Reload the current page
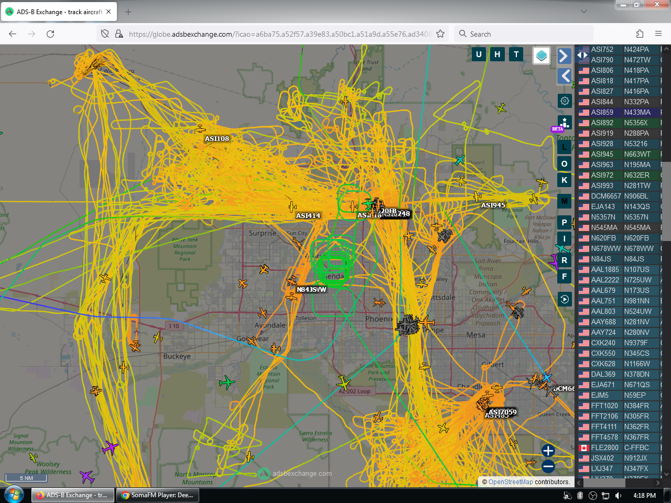The height and width of the screenshot is (503, 671). pos(50,34)
